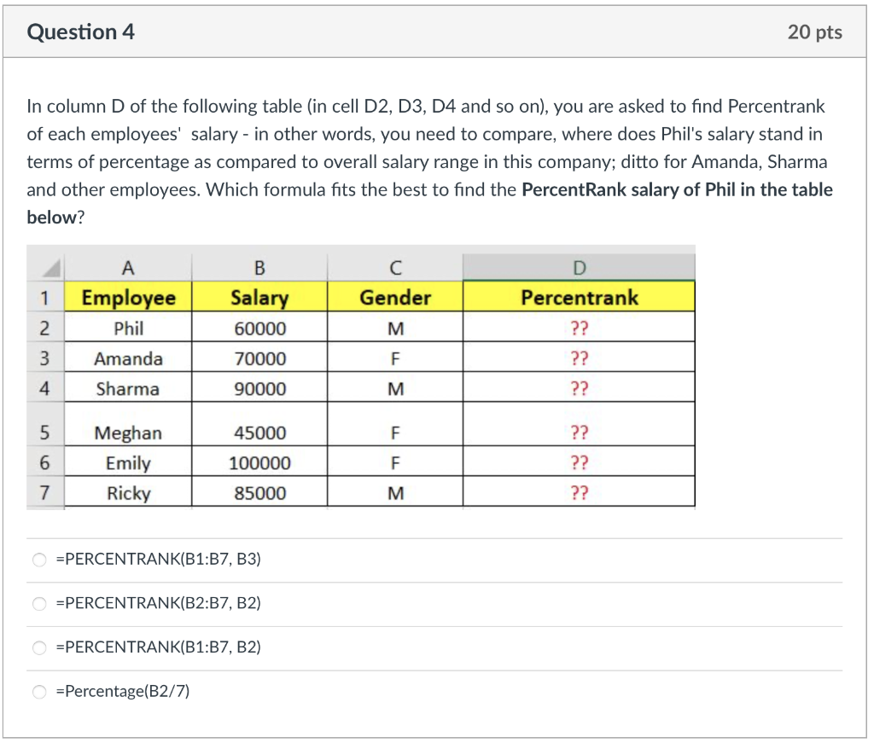Click row number 7 header
The image size is (874, 743).
(45, 493)
